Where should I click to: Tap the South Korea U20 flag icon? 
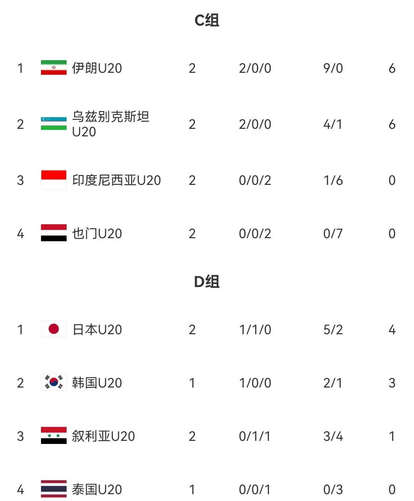[54, 382]
